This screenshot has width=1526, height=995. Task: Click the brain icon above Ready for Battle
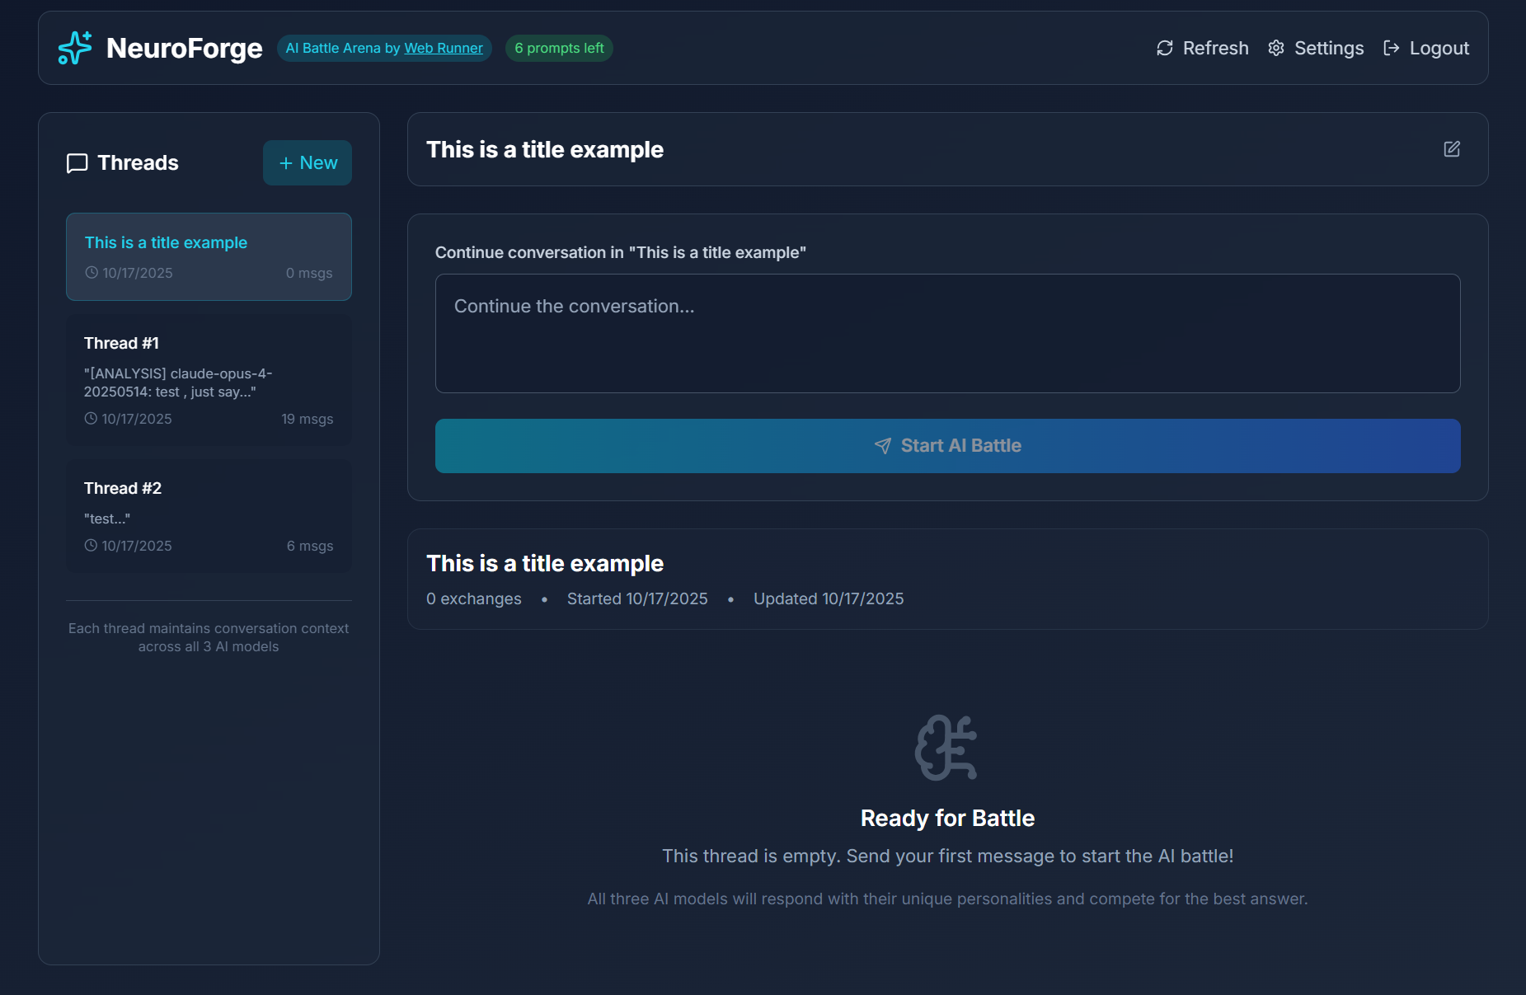(x=946, y=747)
